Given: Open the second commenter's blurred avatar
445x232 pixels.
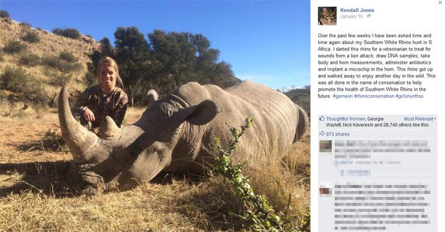Looking at the screenshot, I should pos(326,190).
